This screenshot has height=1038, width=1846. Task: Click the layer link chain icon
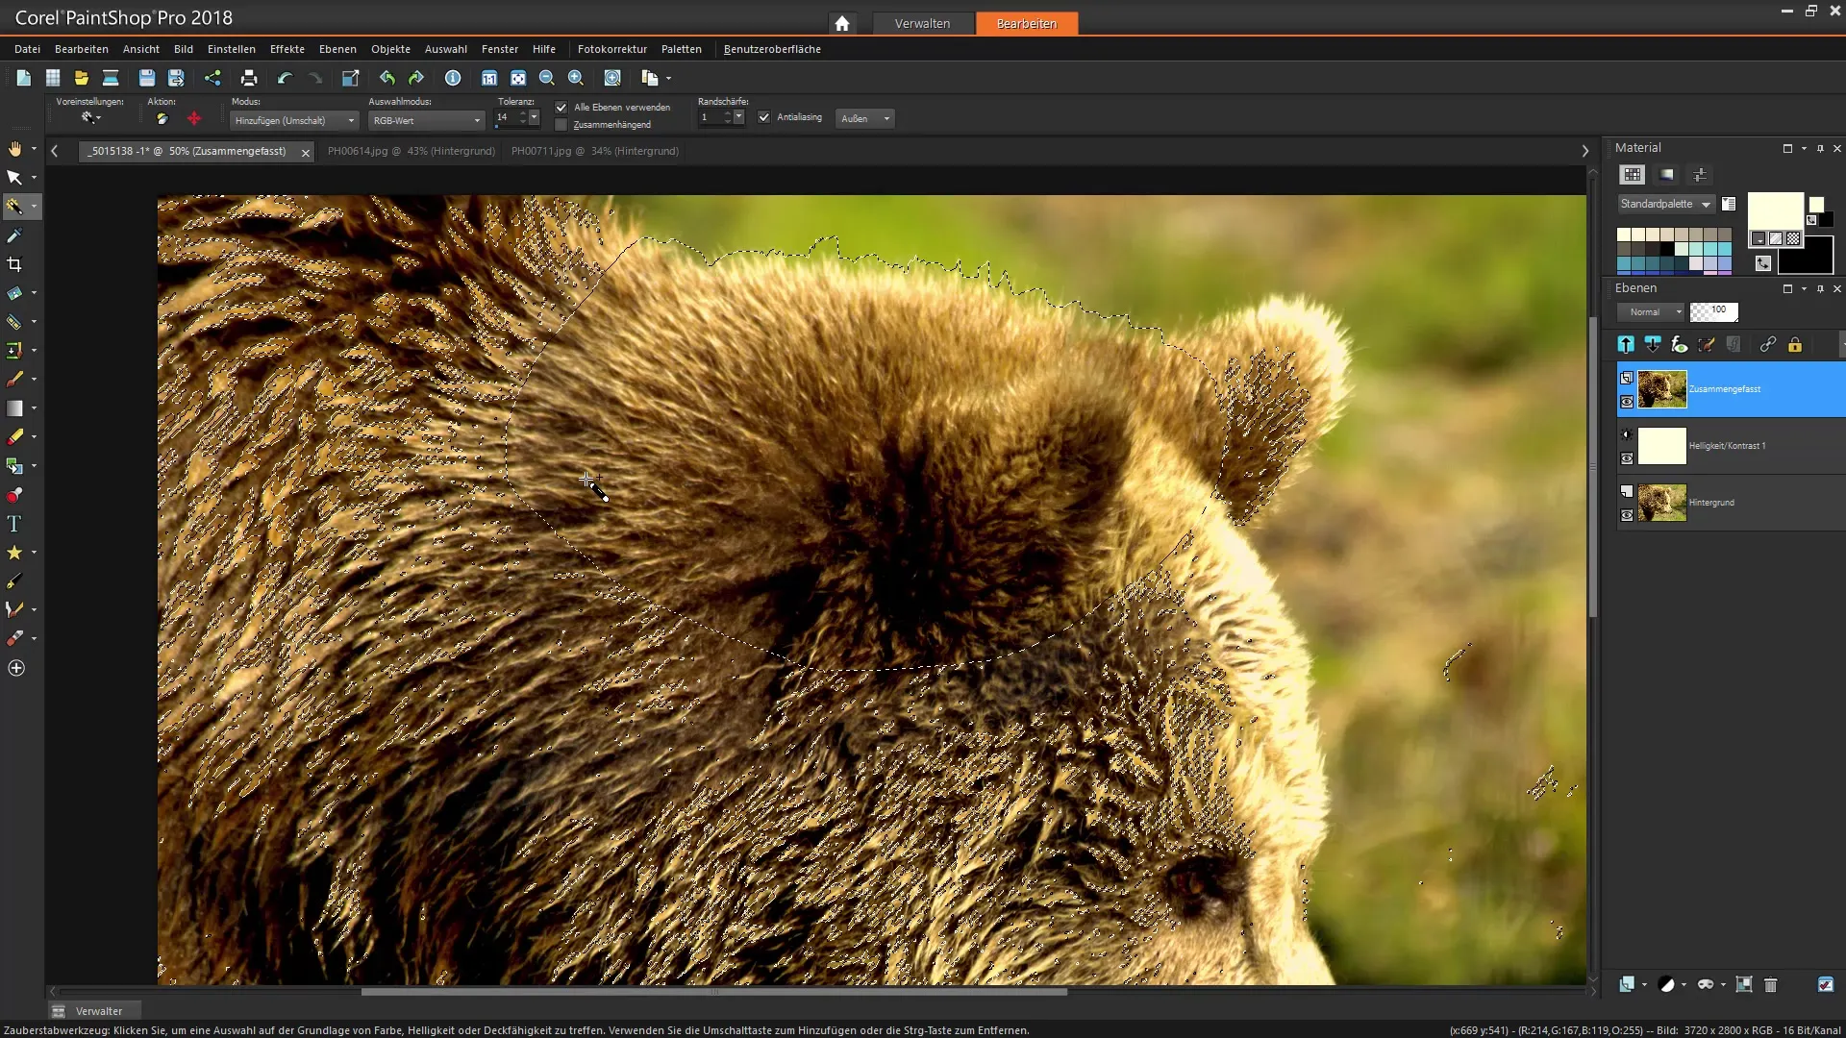(1768, 345)
